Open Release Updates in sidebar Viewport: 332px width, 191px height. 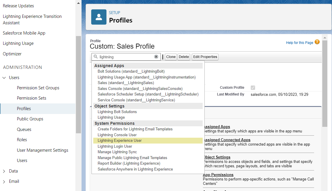(18, 6)
